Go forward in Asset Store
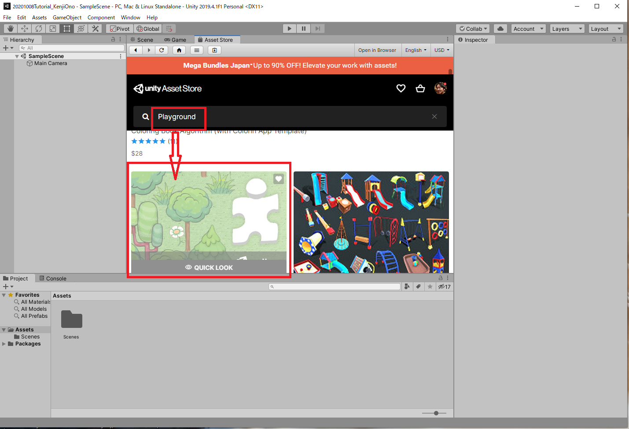The width and height of the screenshot is (629, 429). 149,50
